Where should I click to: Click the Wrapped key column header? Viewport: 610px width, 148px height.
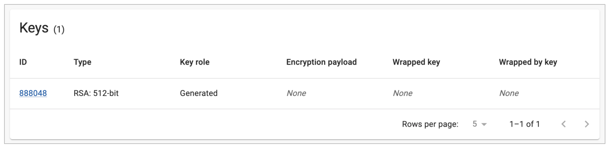[416, 62]
